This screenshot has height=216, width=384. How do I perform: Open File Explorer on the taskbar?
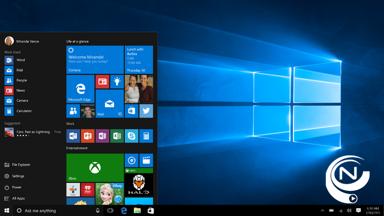pos(137,211)
